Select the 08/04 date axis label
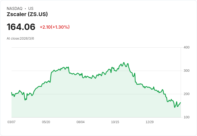Viewport: 197px width, 136px height. [x=81, y=122]
